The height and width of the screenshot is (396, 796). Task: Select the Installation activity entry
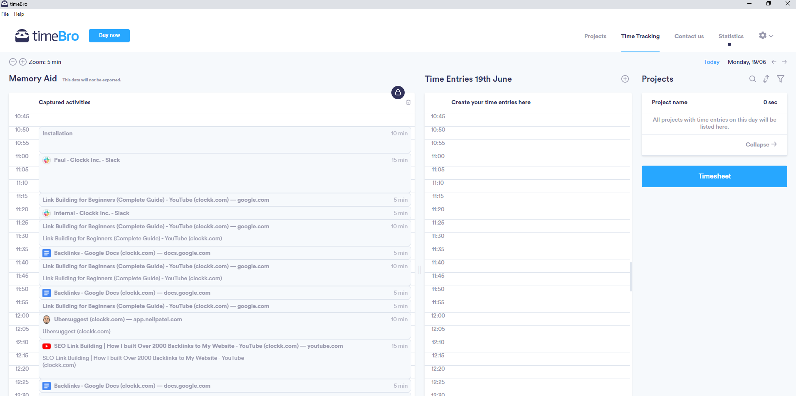[225, 140]
